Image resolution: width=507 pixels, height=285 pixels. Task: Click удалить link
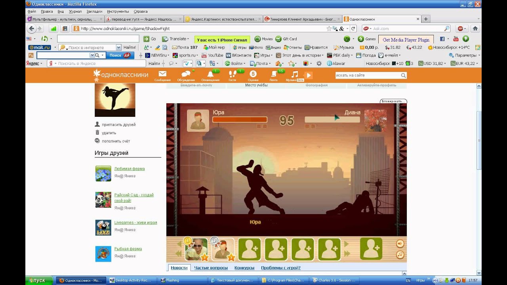coord(109,133)
